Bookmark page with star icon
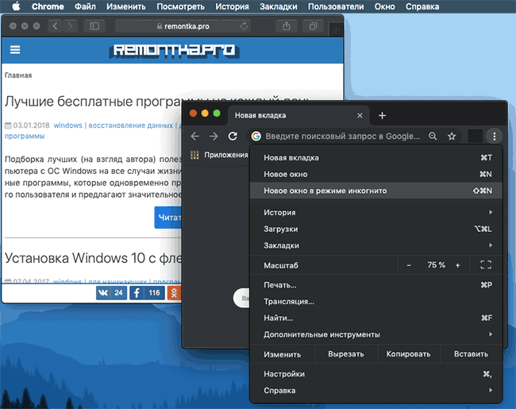This screenshot has width=516, height=409. tap(452, 136)
